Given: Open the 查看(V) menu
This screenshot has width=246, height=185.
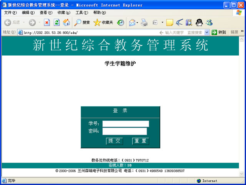Looking at the screenshot, I should pos(46,13).
